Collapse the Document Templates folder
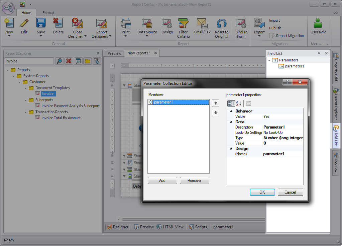The image size is (342, 246). point(26,88)
